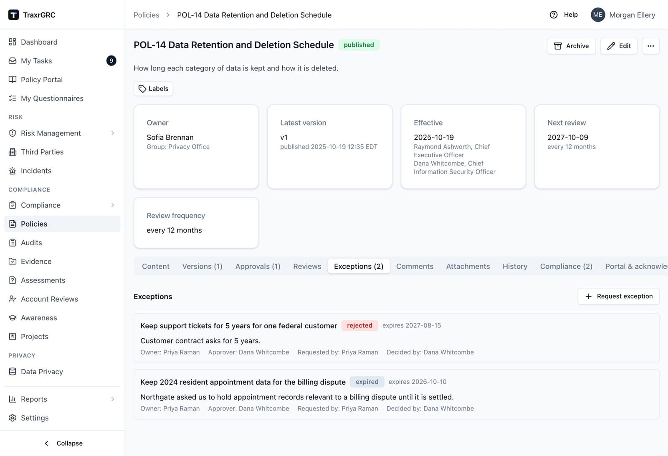Switch to the History tab
The image size is (668, 456).
(x=515, y=266)
